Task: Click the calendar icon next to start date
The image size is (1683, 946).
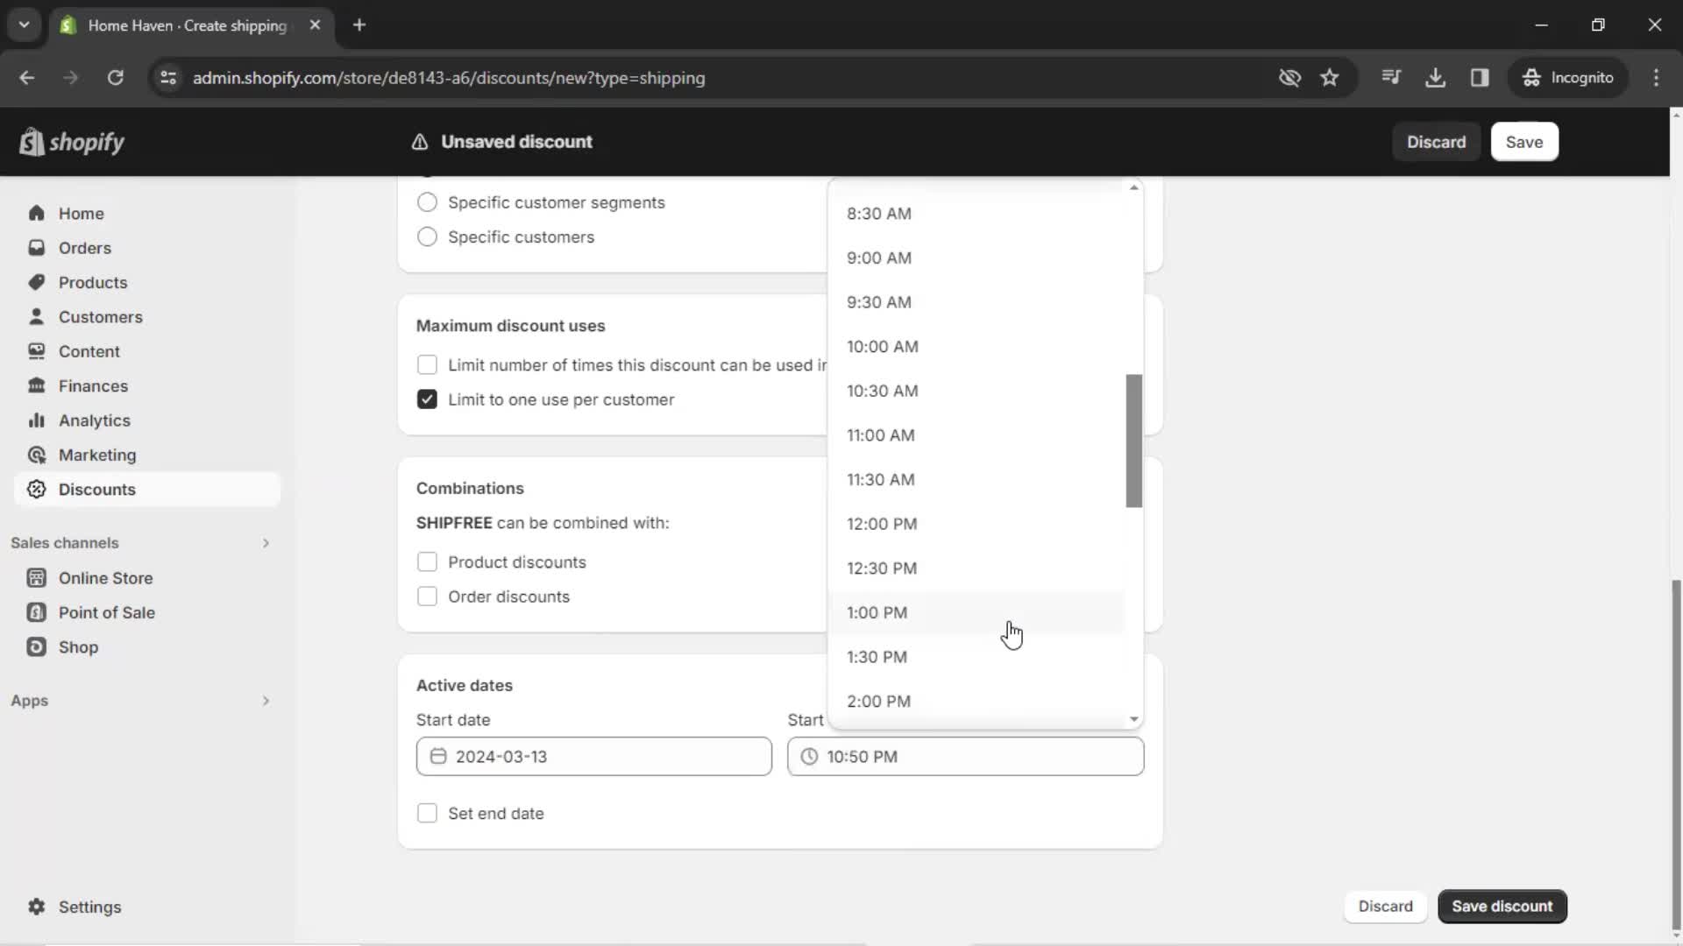Action: click(438, 757)
